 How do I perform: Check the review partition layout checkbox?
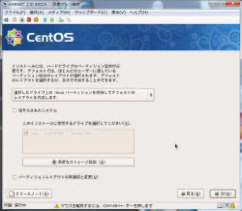(x=14, y=177)
